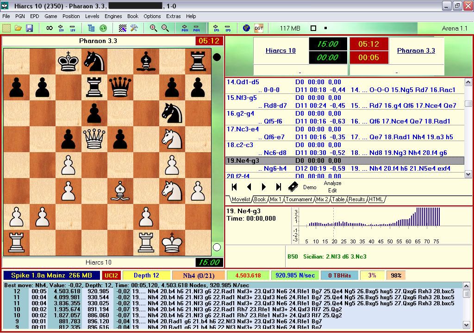Click the DGT board icon
Viewport: 474px width, 333px height.
[x=259, y=28]
